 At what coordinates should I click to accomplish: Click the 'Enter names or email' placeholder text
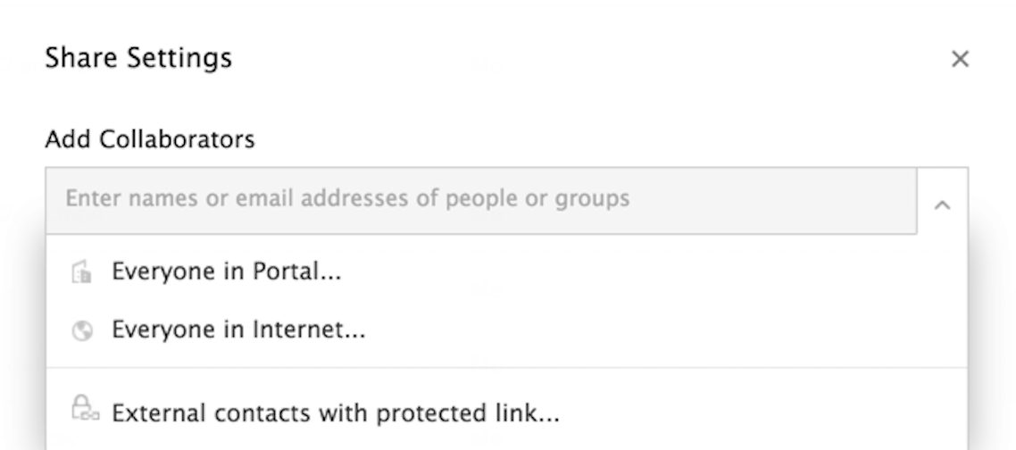[347, 198]
